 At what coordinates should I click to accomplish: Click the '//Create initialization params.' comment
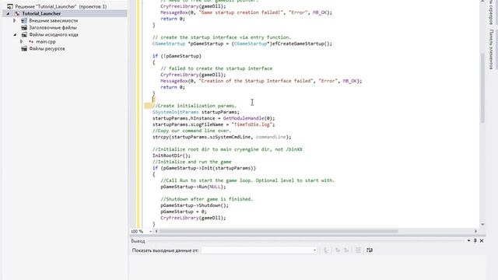tap(195, 106)
